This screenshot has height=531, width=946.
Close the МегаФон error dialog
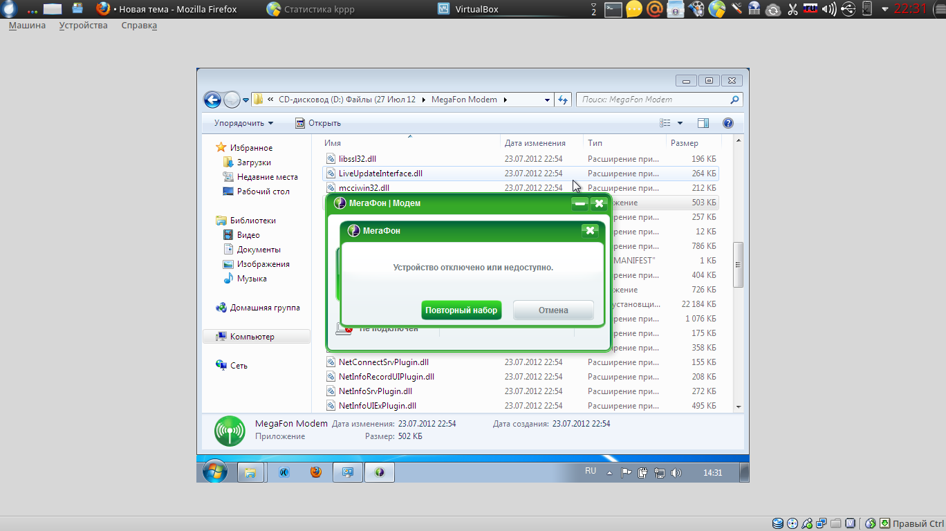click(x=590, y=230)
